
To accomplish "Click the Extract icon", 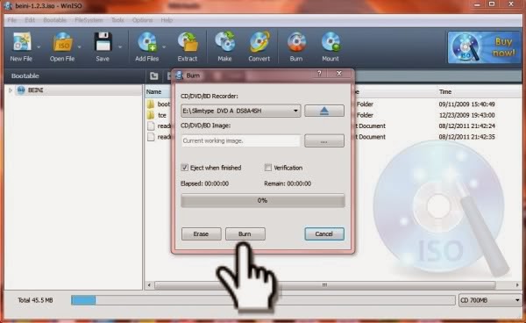I will click(x=188, y=42).
